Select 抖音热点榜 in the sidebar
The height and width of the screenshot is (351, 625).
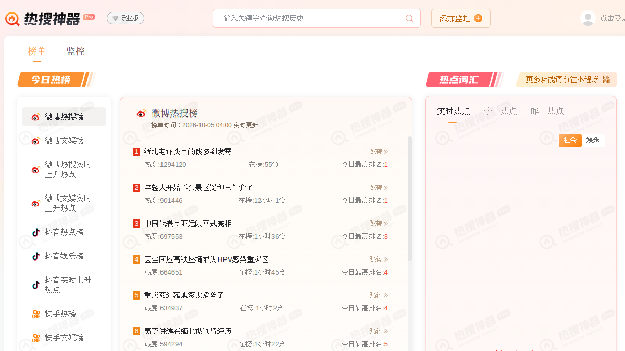[x=64, y=232]
